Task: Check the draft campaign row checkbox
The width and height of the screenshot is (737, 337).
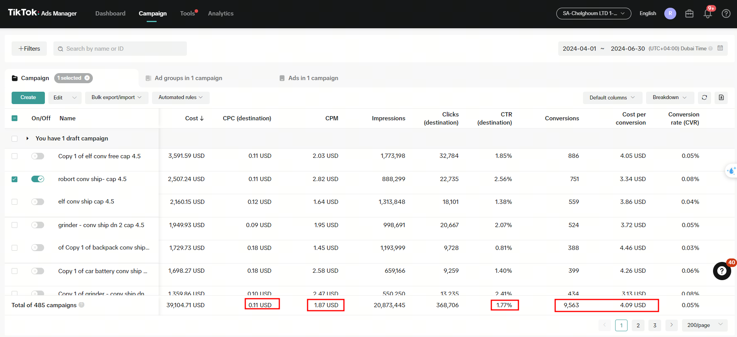Action: pos(15,139)
